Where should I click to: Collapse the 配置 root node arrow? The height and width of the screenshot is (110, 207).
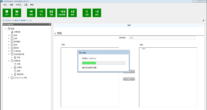pos(6,29)
